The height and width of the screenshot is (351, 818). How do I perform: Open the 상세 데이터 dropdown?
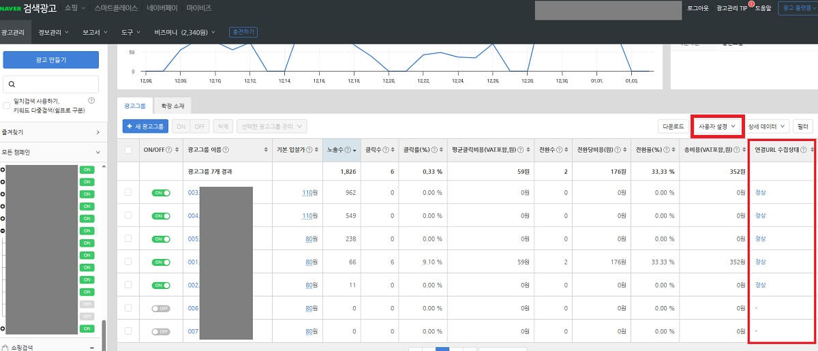click(767, 126)
